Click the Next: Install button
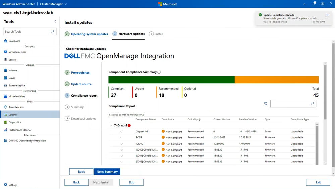 101,182
